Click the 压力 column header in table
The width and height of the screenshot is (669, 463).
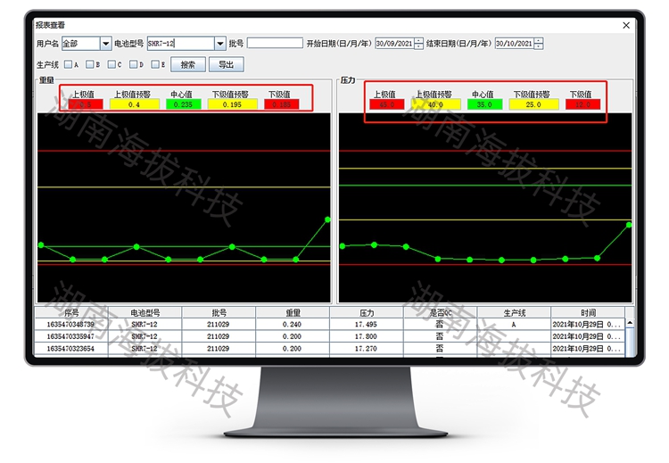(x=367, y=313)
